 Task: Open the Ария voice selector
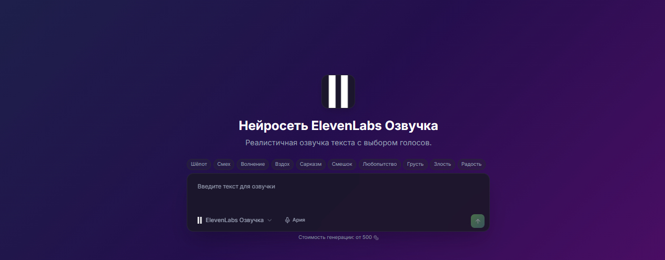tap(295, 220)
